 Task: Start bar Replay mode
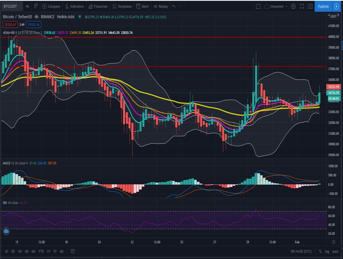pyautogui.click(x=161, y=6)
